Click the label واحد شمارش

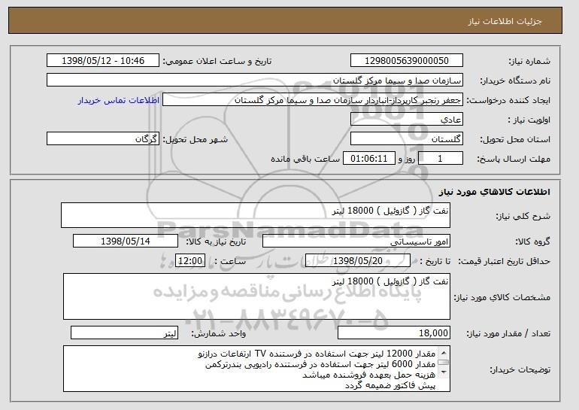tap(219, 334)
